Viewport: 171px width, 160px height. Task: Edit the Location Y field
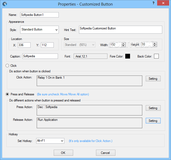coord(47,45)
